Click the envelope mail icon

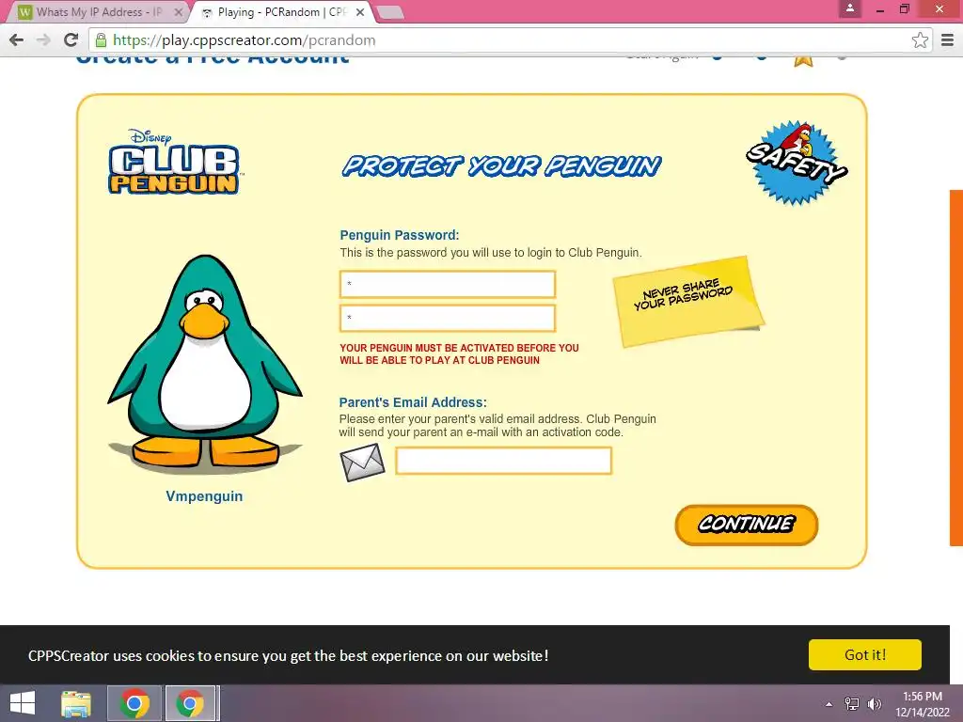point(362,463)
